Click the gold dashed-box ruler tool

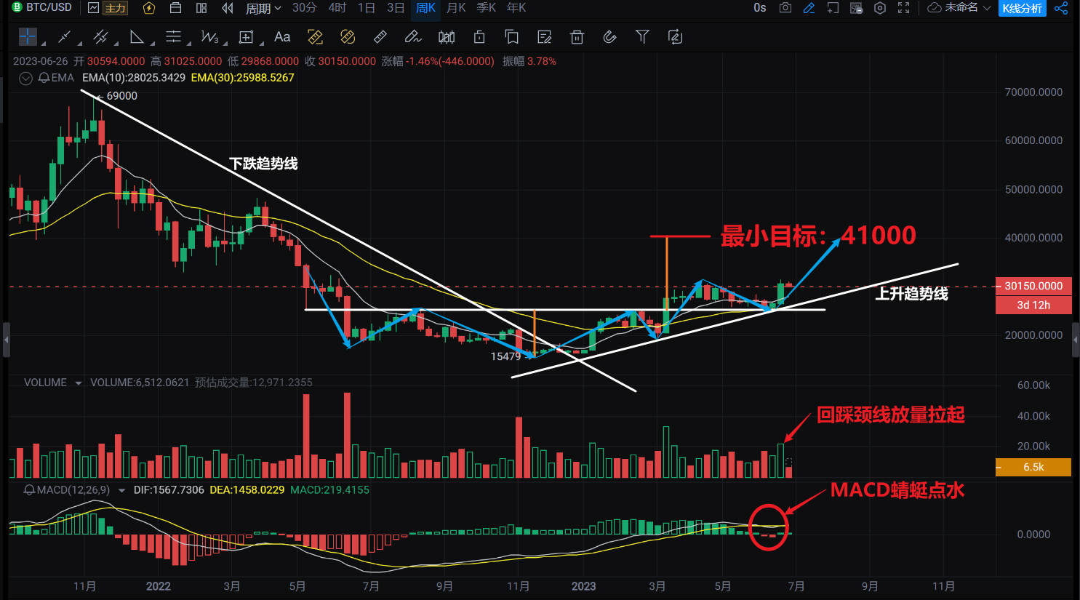click(315, 36)
